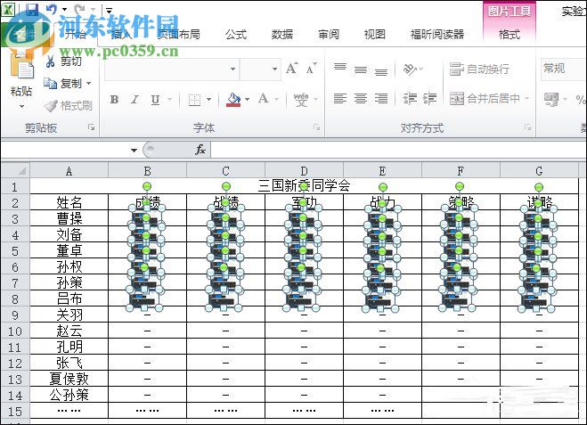Open the 常规 number format box
Screen dimensions: 587x425
(x=564, y=69)
